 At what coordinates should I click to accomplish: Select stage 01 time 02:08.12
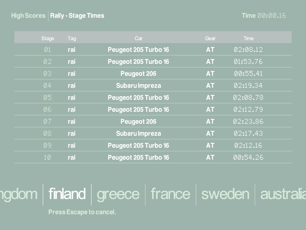(x=248, y=50)
